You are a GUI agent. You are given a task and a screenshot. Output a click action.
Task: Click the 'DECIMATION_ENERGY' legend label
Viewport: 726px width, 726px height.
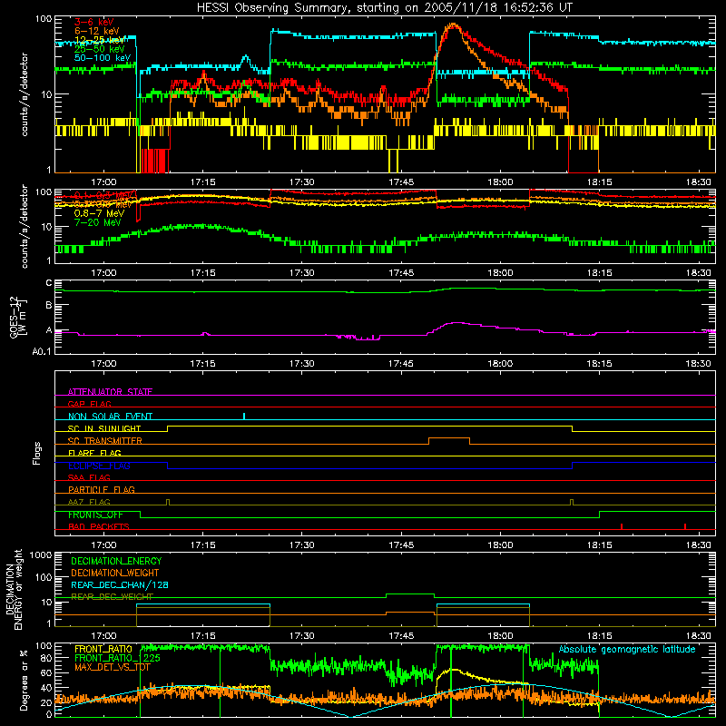[x=116, y=561]
